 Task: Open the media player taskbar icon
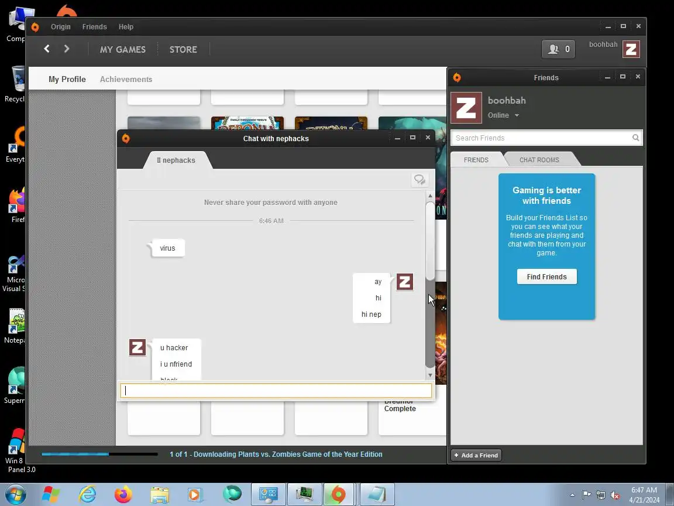[x=195, y=494]
